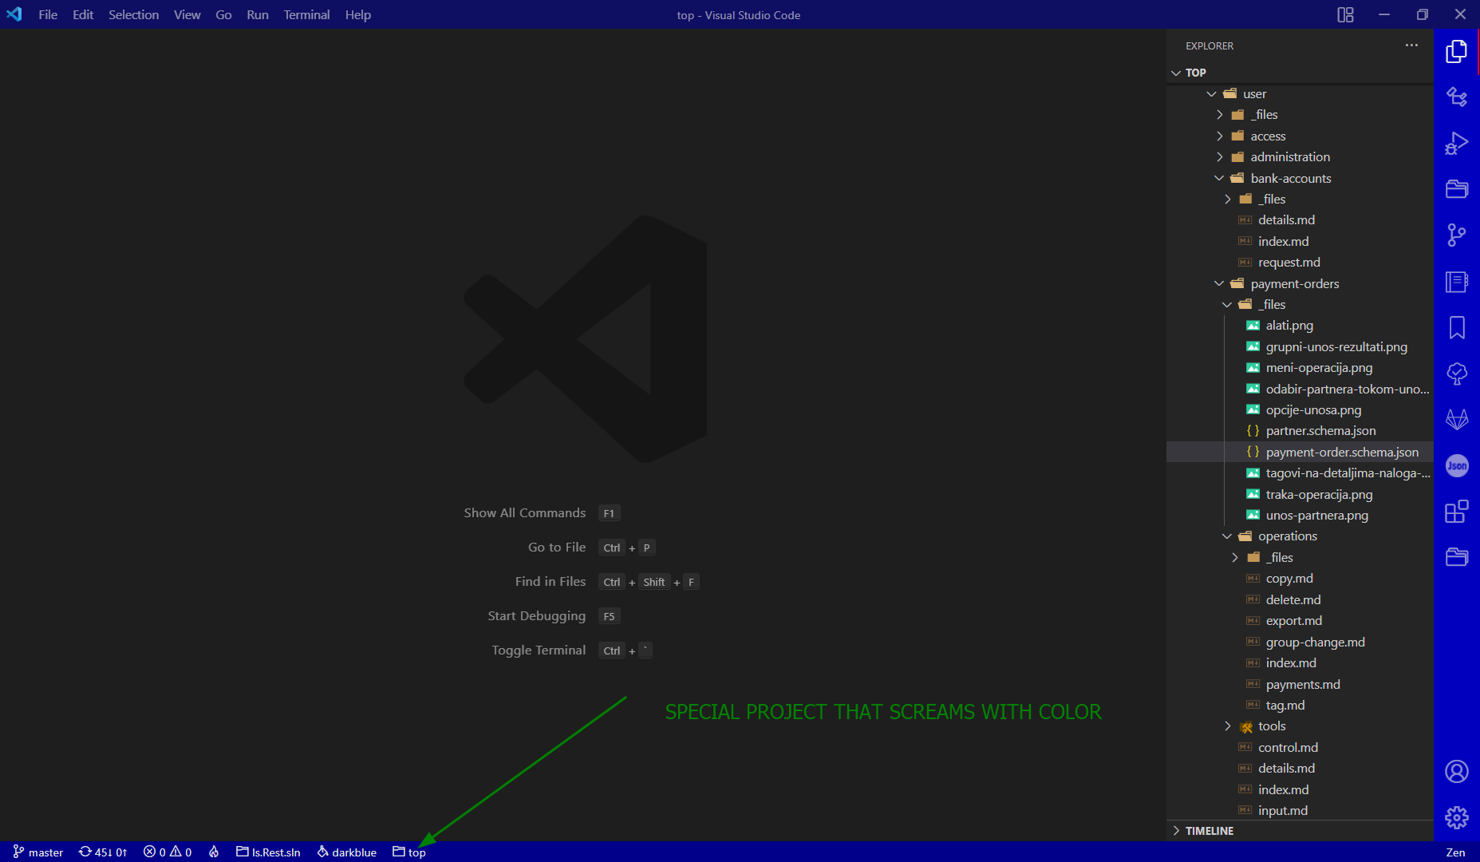
Task: Open the View menu
Action: [187, 14]
